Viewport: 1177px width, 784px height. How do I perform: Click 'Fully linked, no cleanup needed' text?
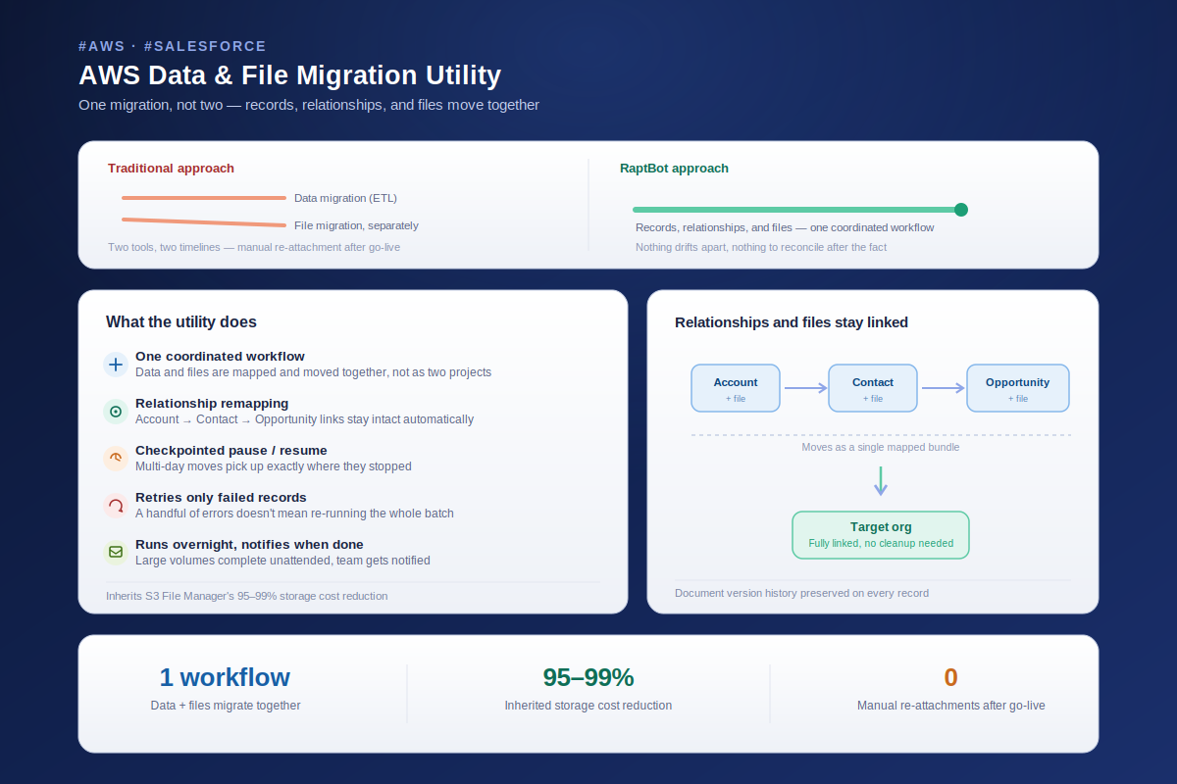[881, 543]
